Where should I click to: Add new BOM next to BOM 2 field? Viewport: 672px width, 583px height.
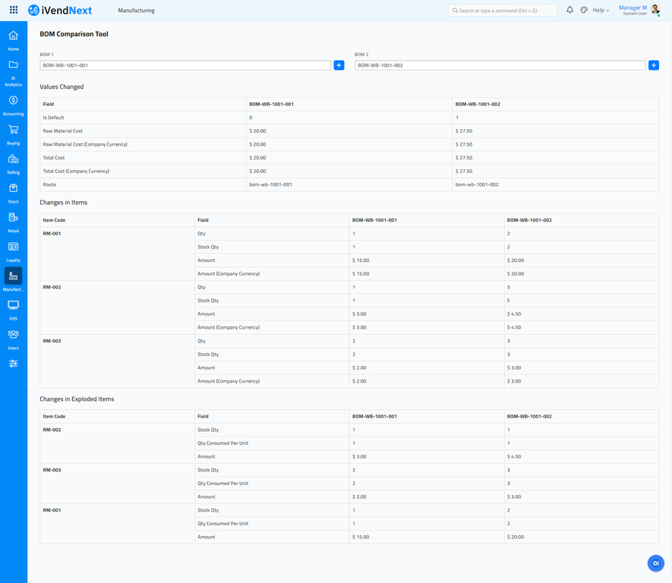coord(654,65)
